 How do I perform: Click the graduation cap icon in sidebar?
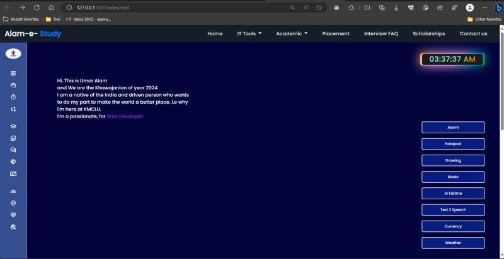tap(13, 126)
